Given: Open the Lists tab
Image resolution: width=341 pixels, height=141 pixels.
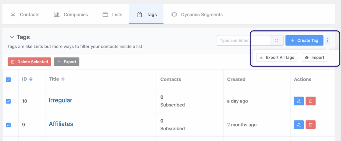Looking at the screenshot, I should 112,15.
